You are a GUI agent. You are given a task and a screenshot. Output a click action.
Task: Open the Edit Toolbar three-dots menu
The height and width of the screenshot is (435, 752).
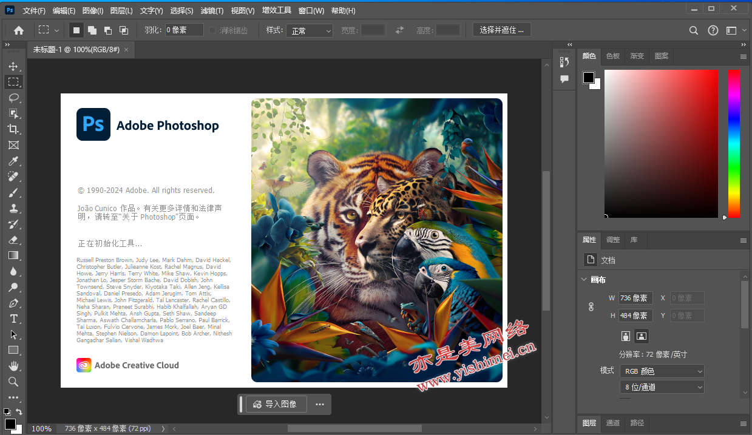click(13, 398)
